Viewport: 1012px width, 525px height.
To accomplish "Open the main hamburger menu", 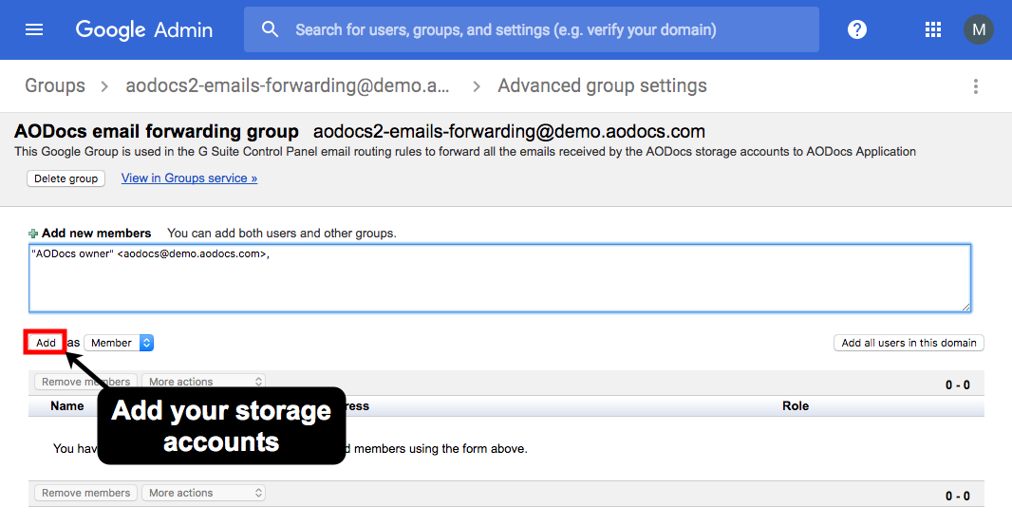I will [33, 29].
